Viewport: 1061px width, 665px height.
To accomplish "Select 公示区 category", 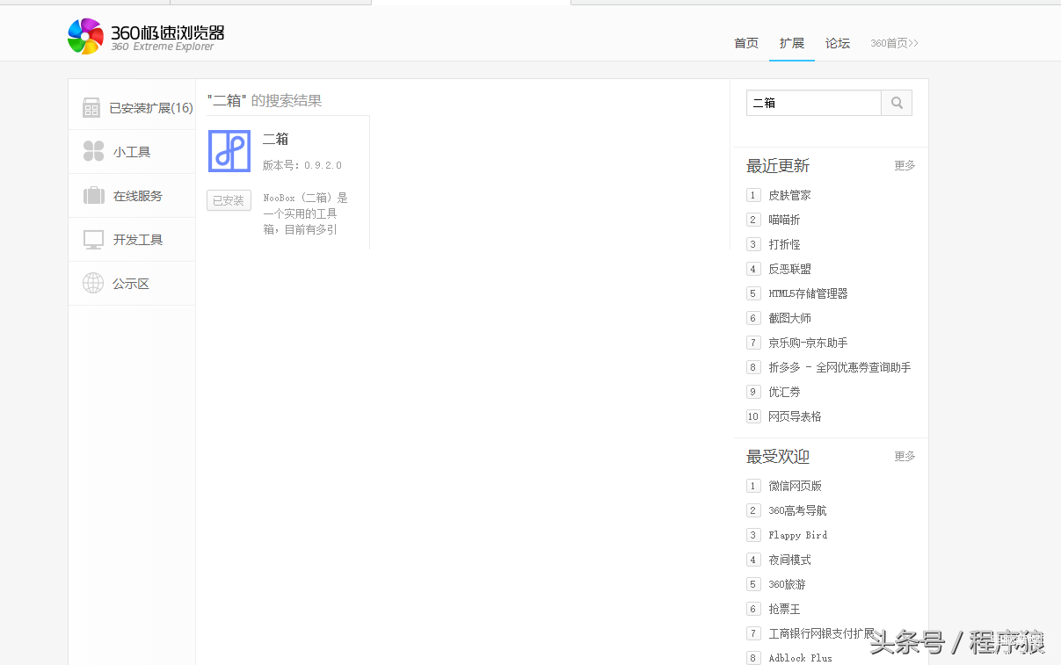I will 131,284.
